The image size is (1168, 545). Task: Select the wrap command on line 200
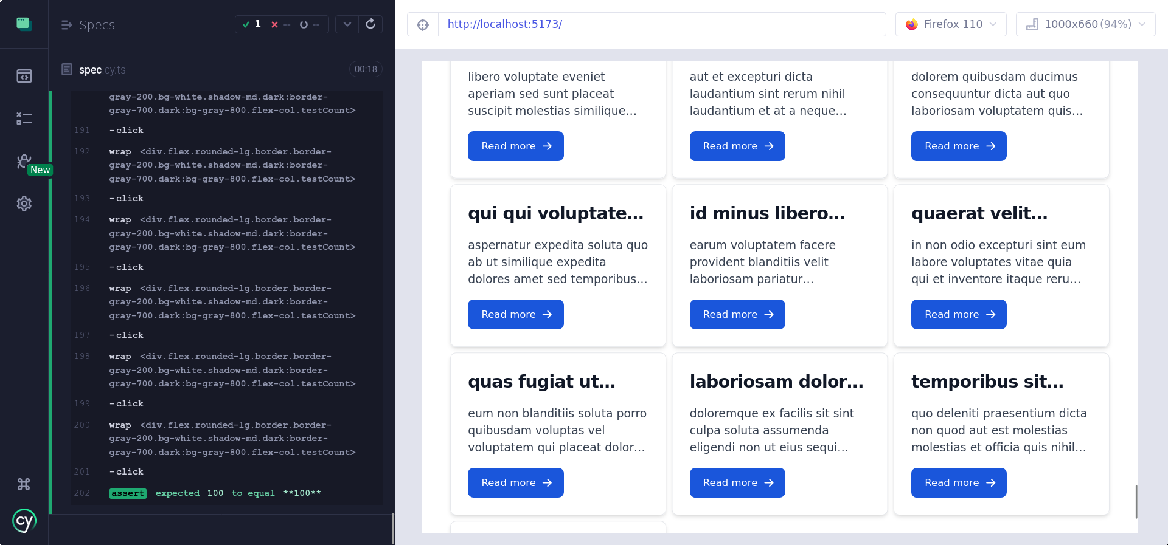pos(226,439)
